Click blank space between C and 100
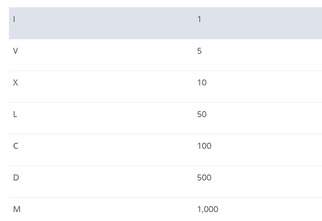The width and height of the screenshot is (322, 221). 103,150
